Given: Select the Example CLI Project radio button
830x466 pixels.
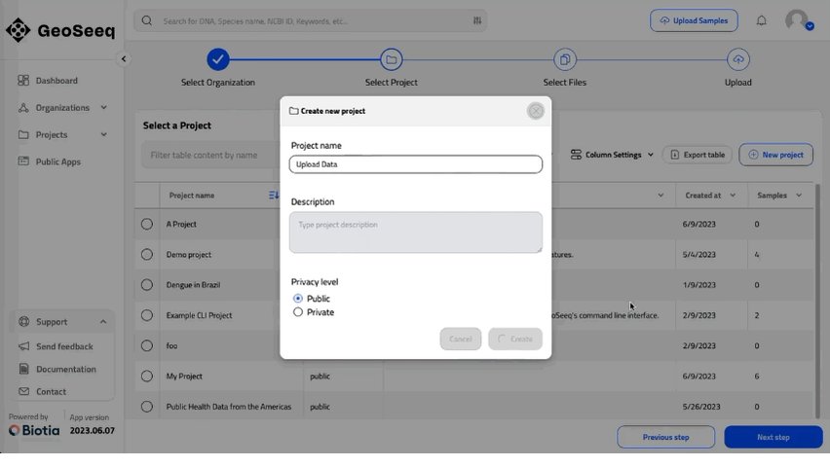Looking at the screenshot, I should pos(147,315).
